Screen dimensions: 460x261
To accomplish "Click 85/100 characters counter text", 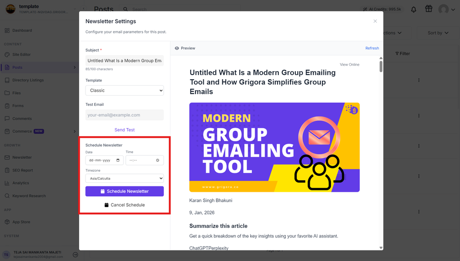I will click(x=99, y=69).
